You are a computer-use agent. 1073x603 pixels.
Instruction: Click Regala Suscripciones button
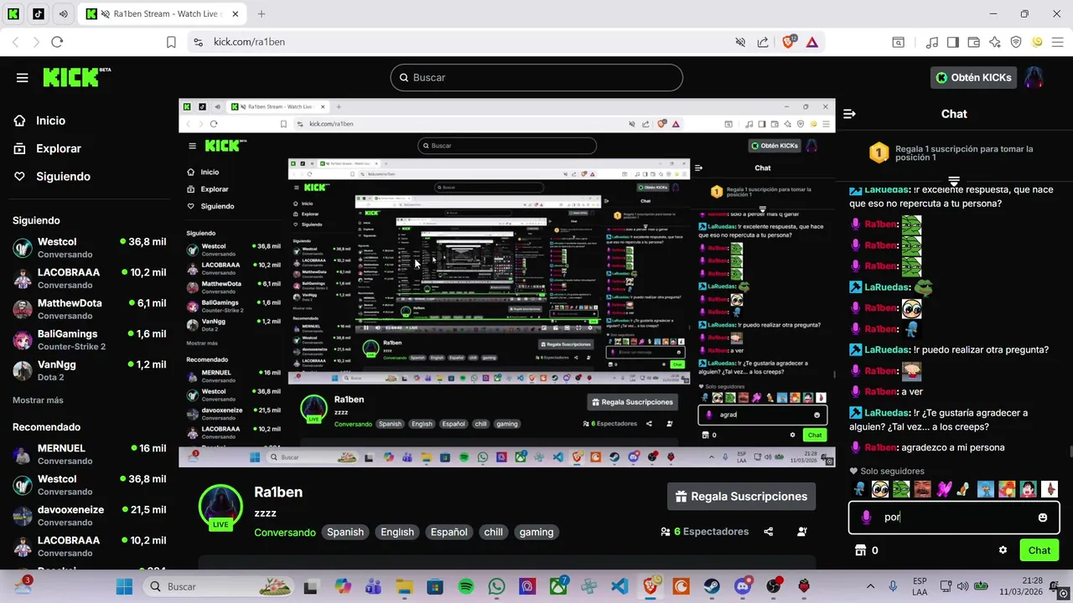coord(742,497)
